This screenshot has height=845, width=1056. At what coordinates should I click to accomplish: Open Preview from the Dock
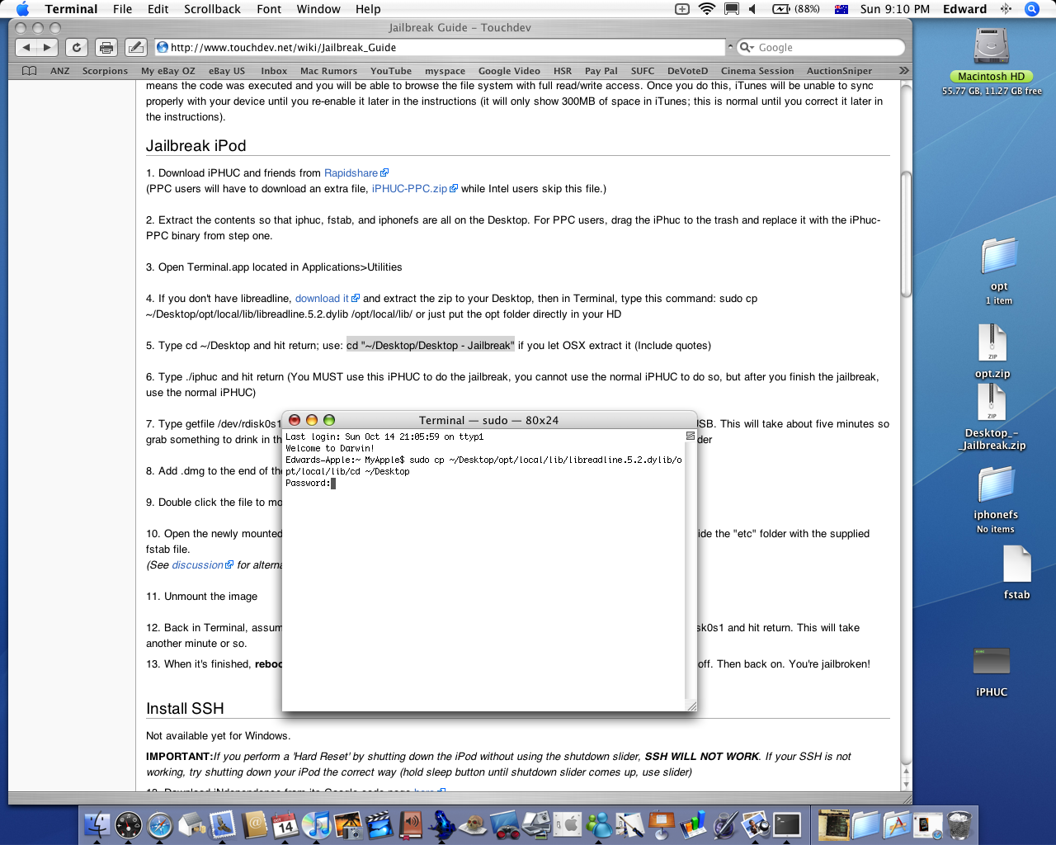pos(756,824)
